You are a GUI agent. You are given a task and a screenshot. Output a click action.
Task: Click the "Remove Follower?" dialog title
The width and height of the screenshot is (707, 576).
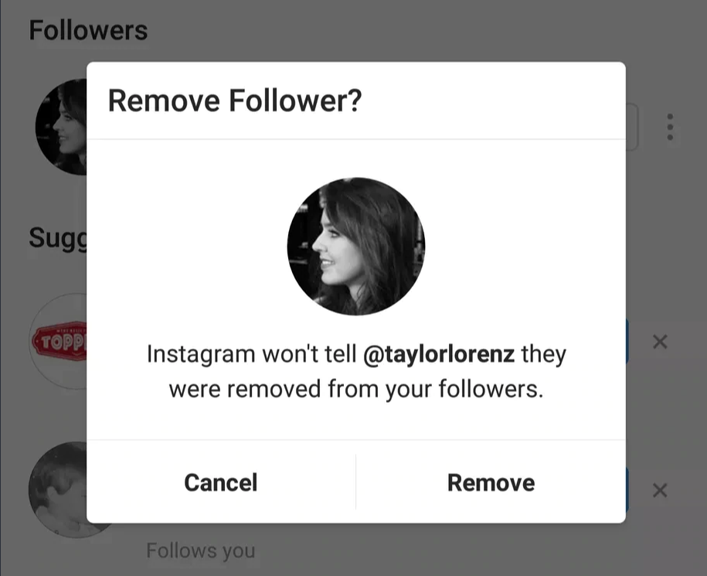[234, 101]
